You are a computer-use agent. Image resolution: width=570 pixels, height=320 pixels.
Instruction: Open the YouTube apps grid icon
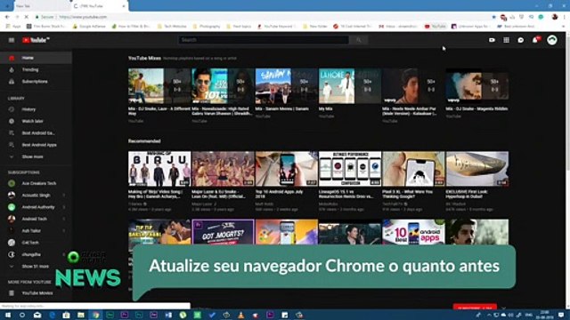507,40
